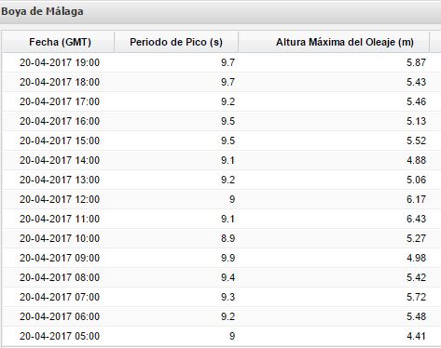
Task: Click the 5.48 wave height cell
Action: (334, 316)
